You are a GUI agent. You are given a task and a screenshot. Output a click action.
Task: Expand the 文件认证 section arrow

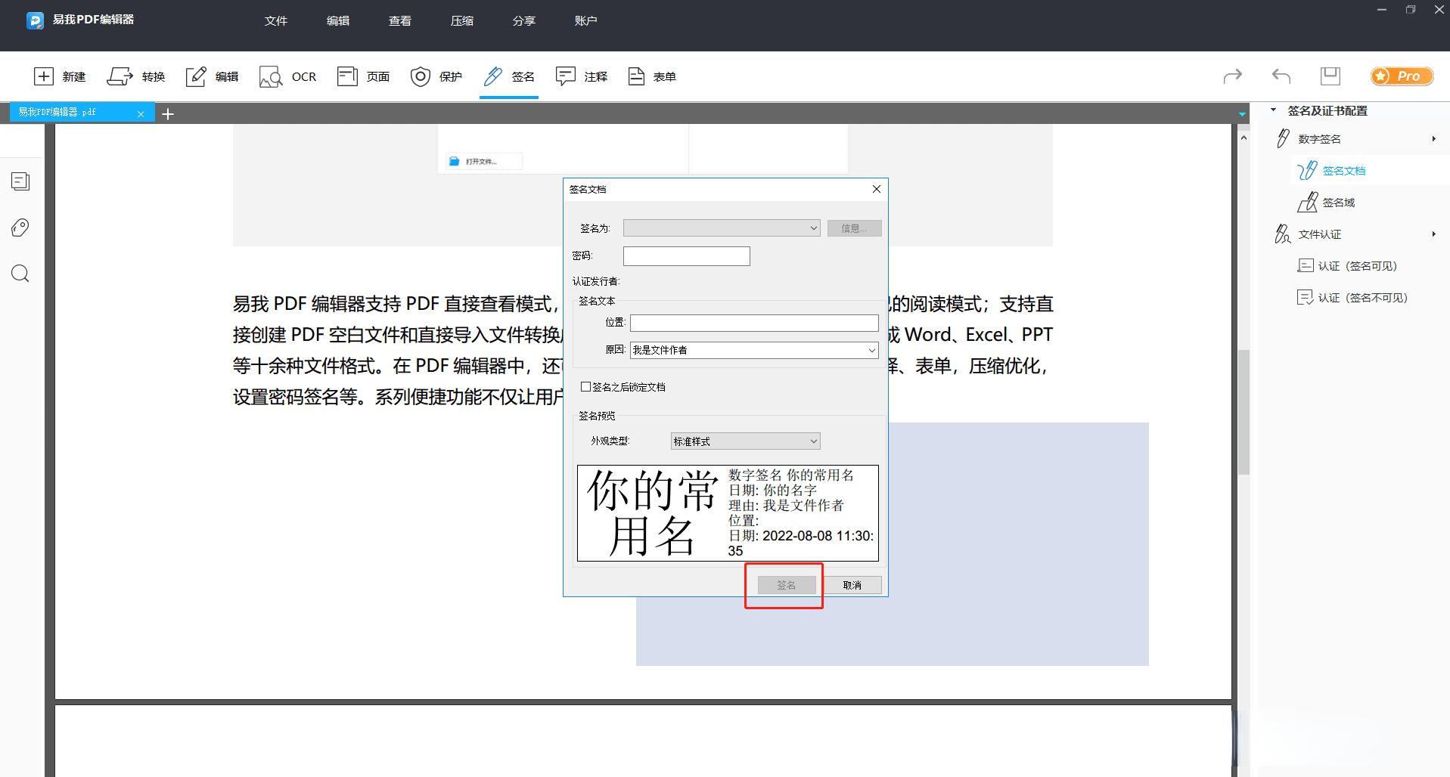point(1434,234)
